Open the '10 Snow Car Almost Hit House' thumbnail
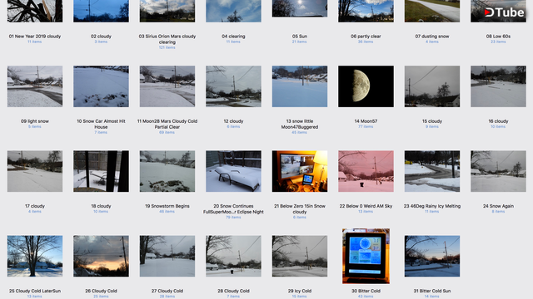Screen dimensions: 533x299 coord(101,86)
